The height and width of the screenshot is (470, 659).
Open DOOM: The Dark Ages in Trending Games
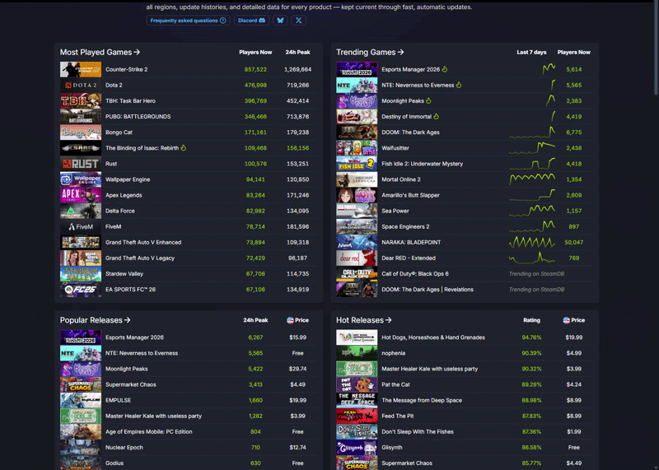click(410, 133)
